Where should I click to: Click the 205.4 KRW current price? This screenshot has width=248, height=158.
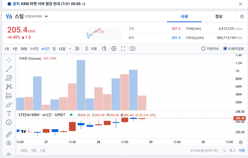pos(21,30)
